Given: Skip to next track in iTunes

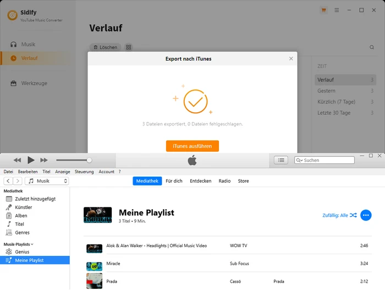Looking at the screenshot, I should point(44,160).
